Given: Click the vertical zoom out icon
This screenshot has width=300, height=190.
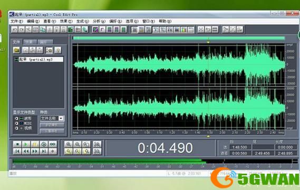Looking at the screenshot, I should pyautogui.click(x=97, y=151).
